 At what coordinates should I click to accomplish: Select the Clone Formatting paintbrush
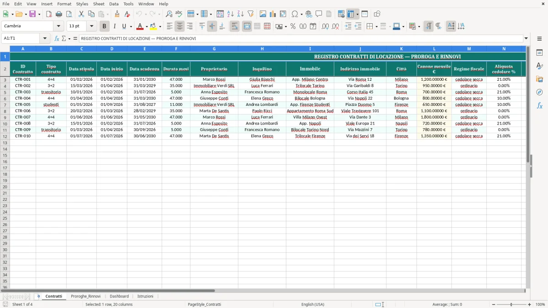[x=117, y=14]
